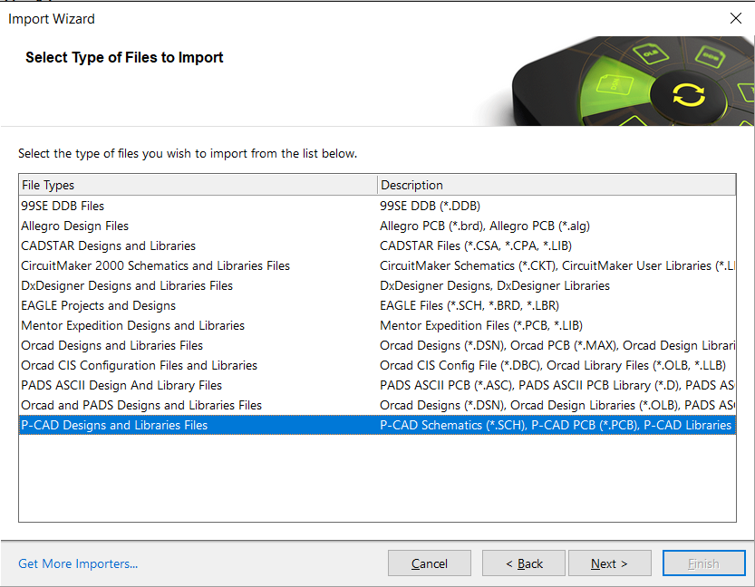Viewport: 755px width, 587px height.
Task: Click the 99SE DDB (*.DDB) description
Action: [x=430, y=206]
